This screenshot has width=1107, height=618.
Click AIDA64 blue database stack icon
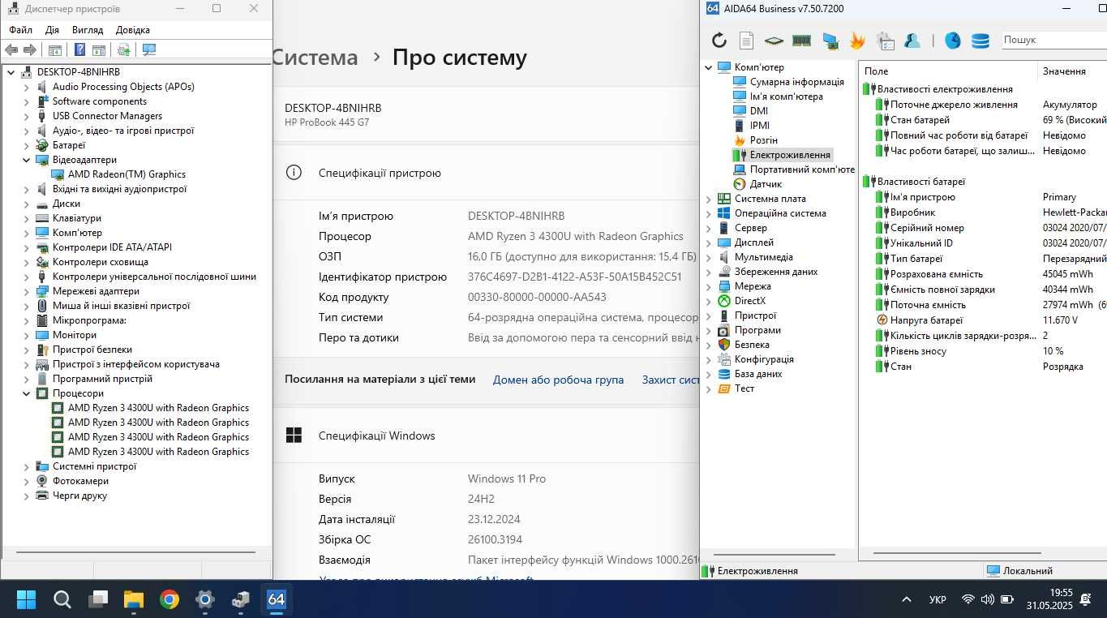click(x=980, y=40)
